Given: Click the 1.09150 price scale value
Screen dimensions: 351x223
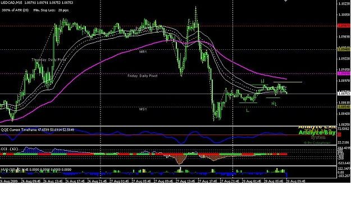Looking at the screenshot, I should (x=344, y=69).
